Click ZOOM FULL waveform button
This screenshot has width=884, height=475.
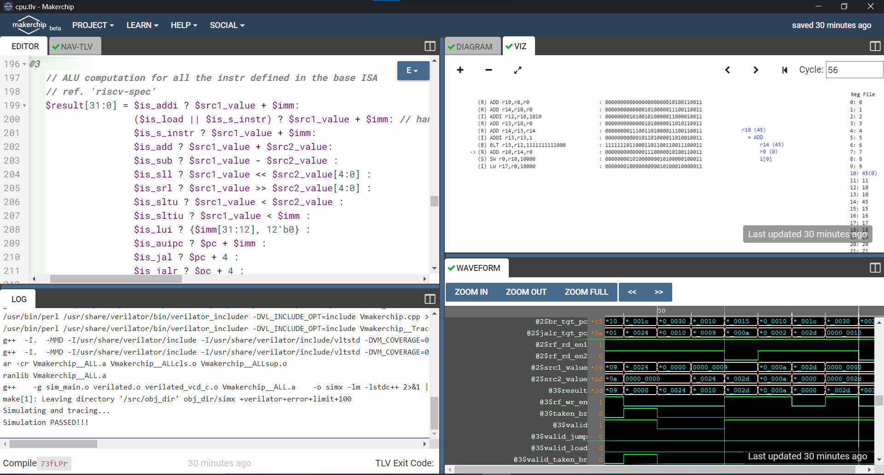click(x=586, y=292)
